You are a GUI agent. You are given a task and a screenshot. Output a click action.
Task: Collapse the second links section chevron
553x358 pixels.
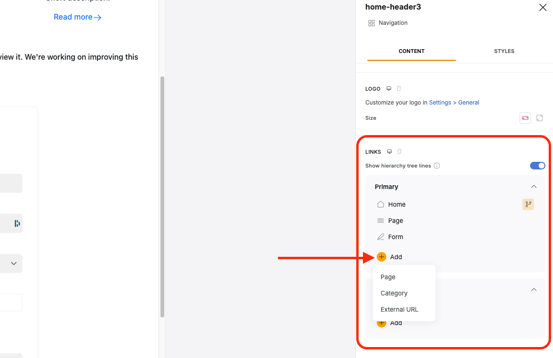pyautogui.click(x=533, y=290)
